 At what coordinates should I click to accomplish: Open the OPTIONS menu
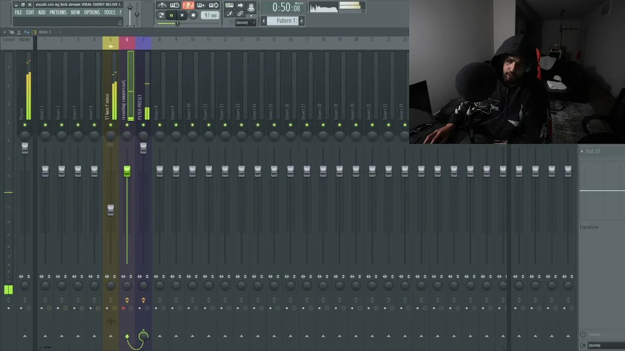[x=92, y=12]
